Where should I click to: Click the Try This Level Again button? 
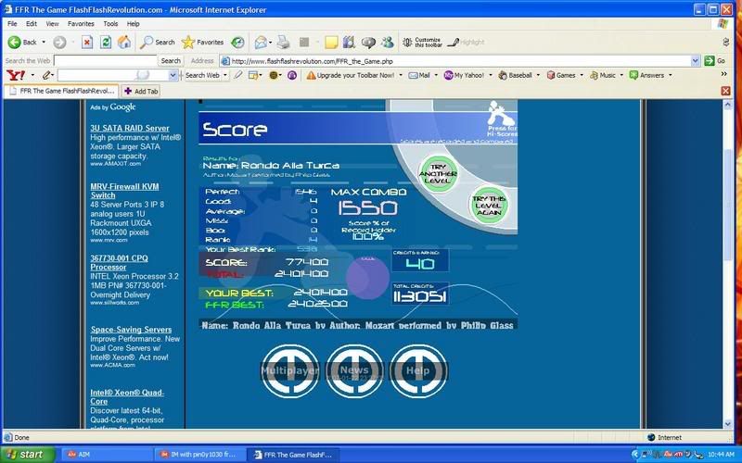(x=488, y=206)
